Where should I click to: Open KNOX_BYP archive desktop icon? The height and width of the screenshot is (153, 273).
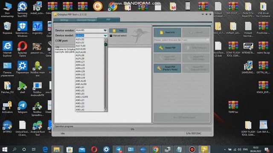point(263,87)
